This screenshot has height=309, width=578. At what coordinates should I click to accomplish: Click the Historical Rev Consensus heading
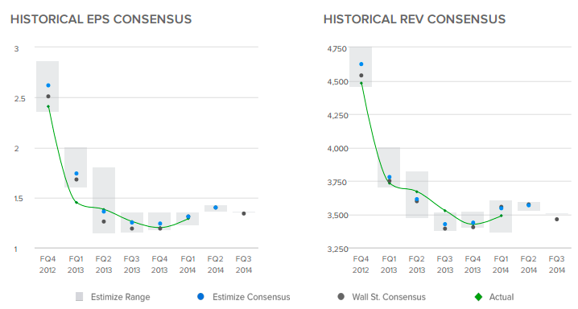click(415, 19)
